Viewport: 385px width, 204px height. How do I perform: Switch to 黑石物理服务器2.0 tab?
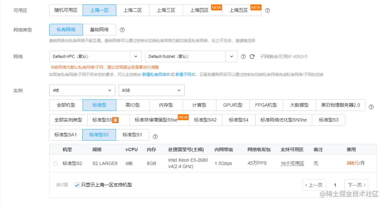tap(341, 105)
